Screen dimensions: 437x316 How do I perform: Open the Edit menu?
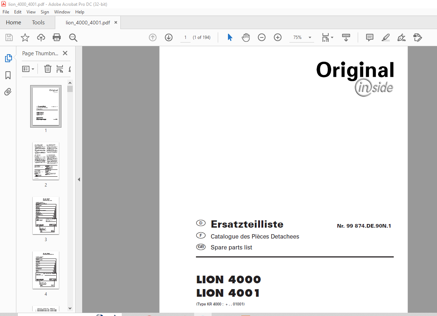[18, 12]
